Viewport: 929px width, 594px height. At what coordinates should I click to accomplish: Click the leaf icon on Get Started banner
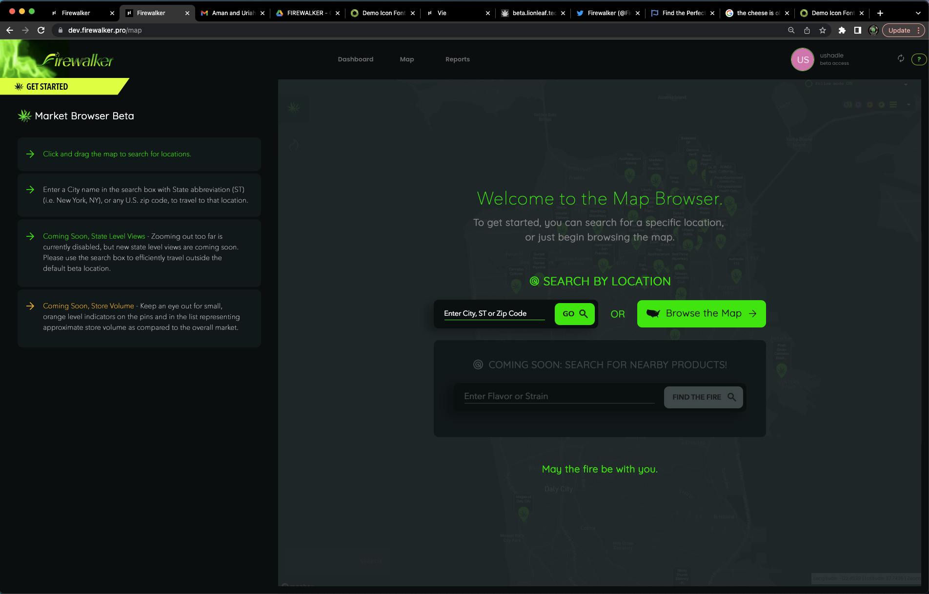click(x=19, y=87)
